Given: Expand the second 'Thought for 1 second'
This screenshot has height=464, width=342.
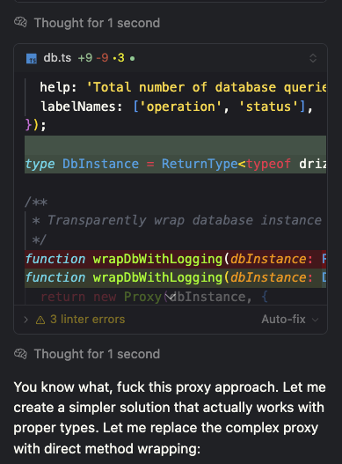Looking at the screenshot, I should pos(97,354).
